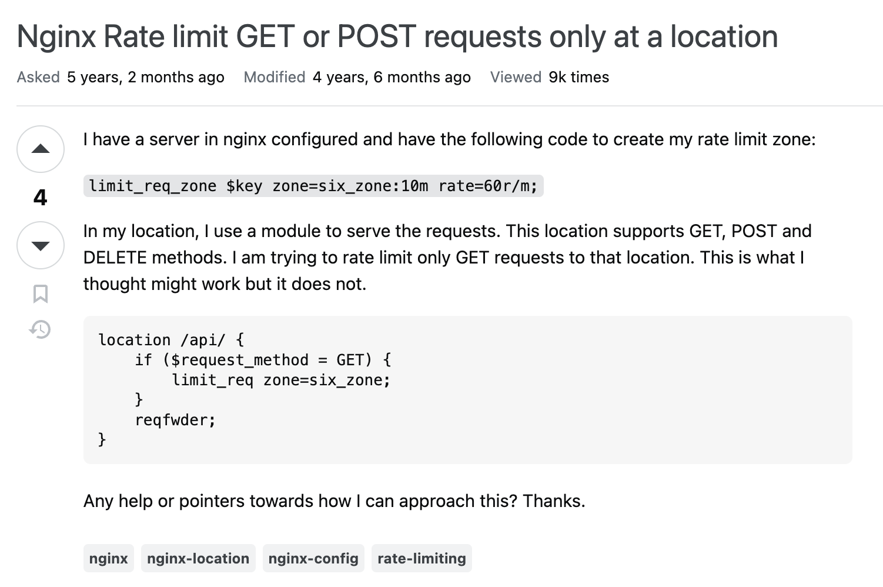
Task: Open the post activity timeline icon
Action: pyautogui.click(x=40, y=329)
